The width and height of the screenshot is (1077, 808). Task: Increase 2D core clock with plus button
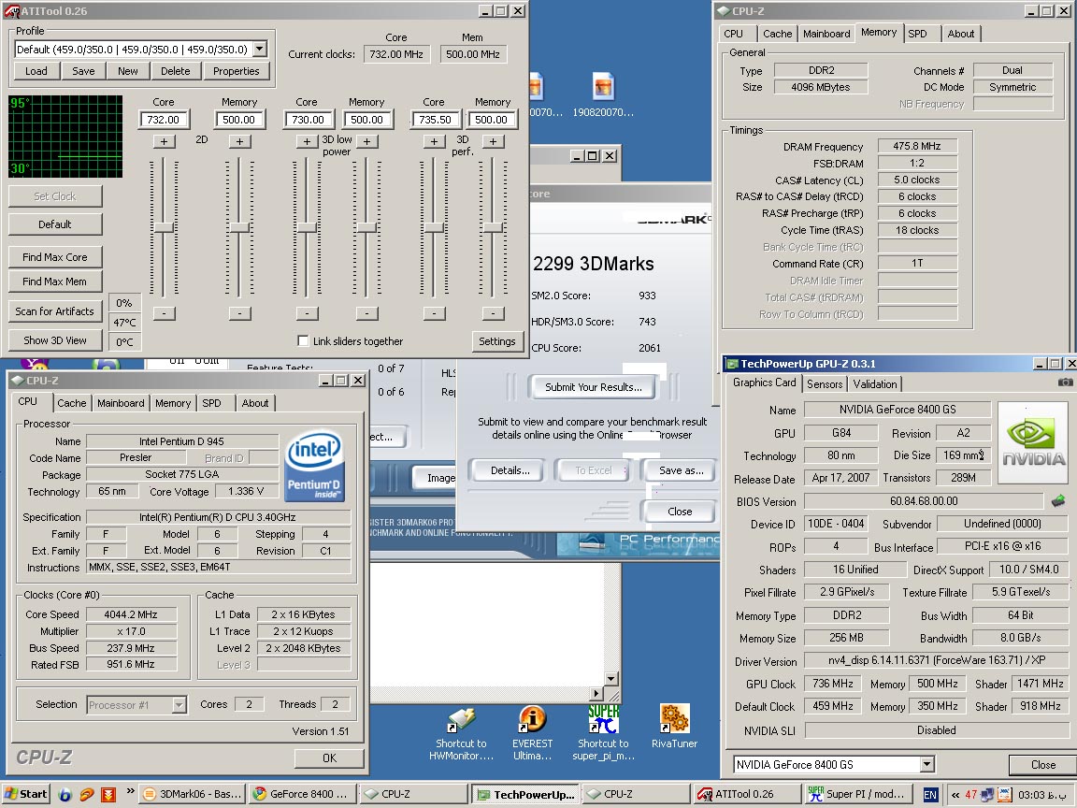pyautogui.click(x=164, y=141)
